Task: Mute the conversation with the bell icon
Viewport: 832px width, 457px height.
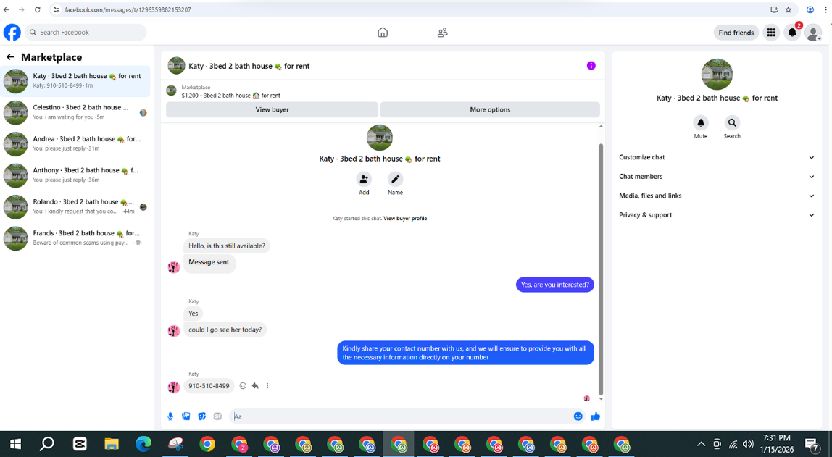Action: pyautogui.click(x=700, y=123)
